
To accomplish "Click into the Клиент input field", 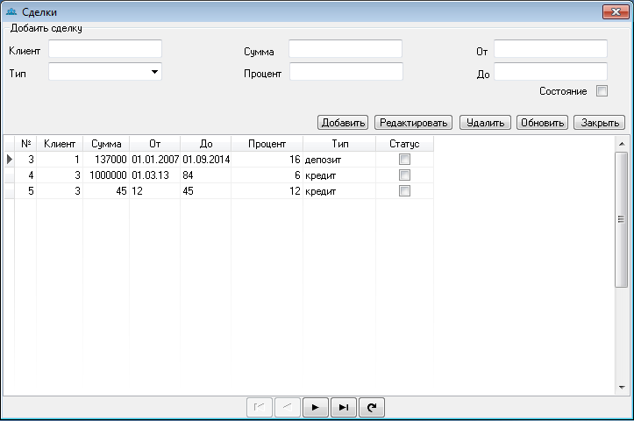I will point(105,49).
